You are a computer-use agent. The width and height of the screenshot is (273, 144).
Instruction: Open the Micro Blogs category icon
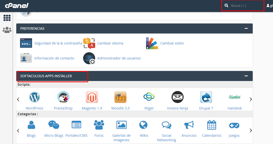point(54,125)
